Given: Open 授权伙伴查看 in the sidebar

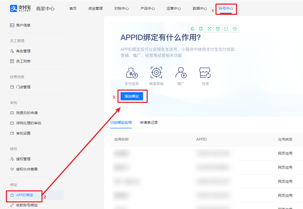Looking at the screenshot, I should tap(24, 169).
